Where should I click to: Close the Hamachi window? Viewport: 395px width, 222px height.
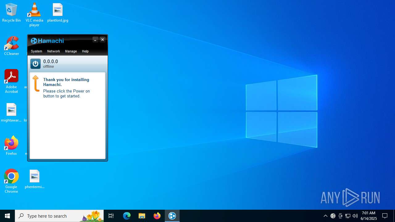[102, 39]
